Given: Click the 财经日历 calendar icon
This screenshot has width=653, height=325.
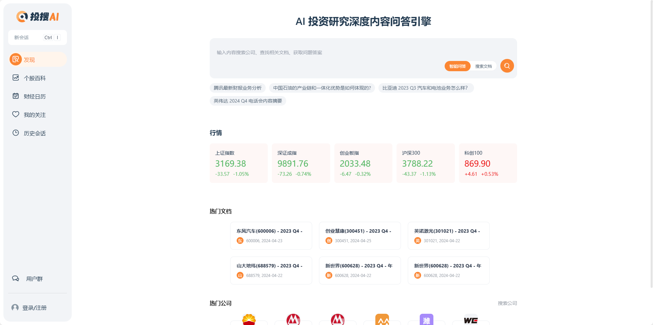Looking at the screenshot, I should pyautogui.click(x=16, y=96).
